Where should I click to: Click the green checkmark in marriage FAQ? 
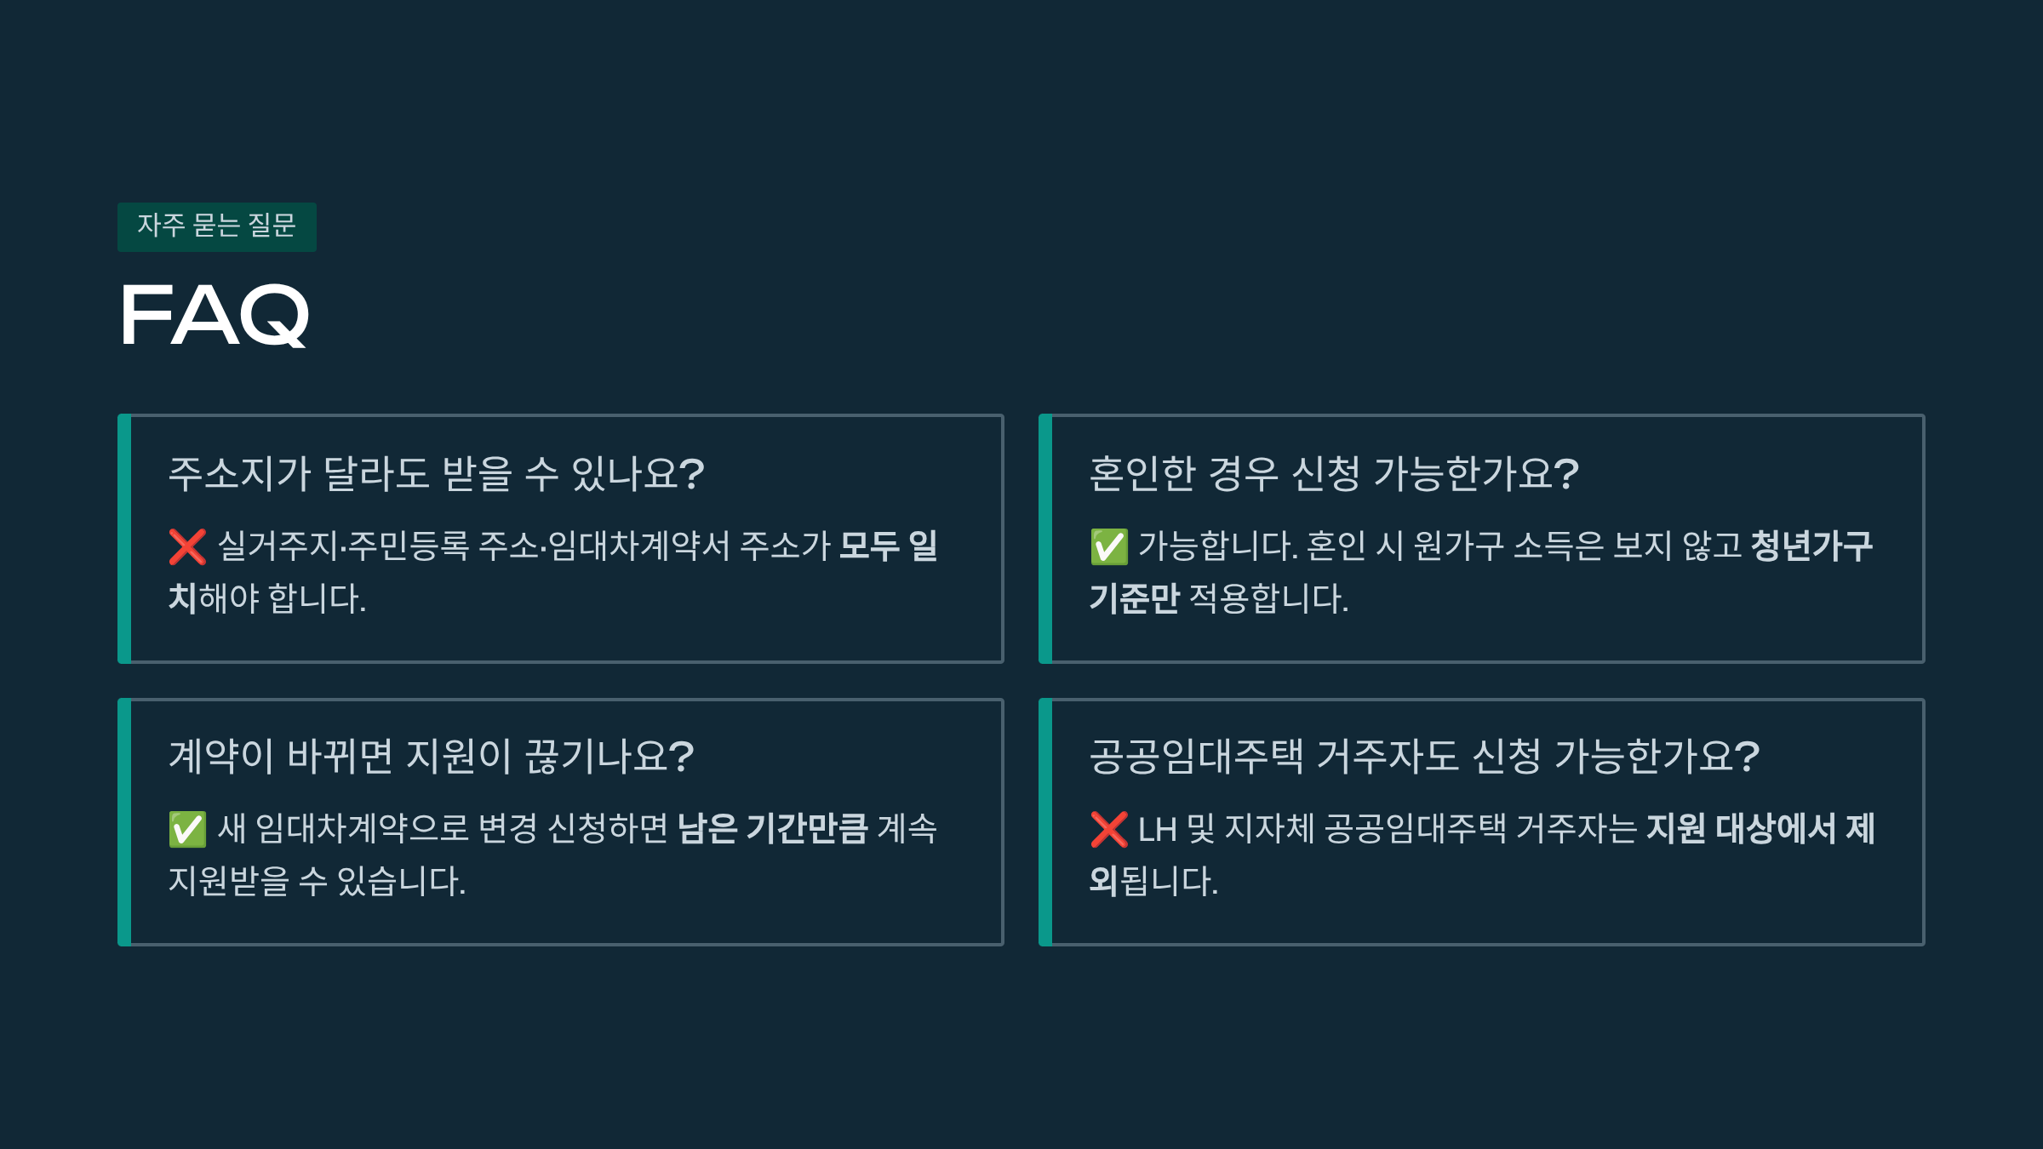(1108, 546)
